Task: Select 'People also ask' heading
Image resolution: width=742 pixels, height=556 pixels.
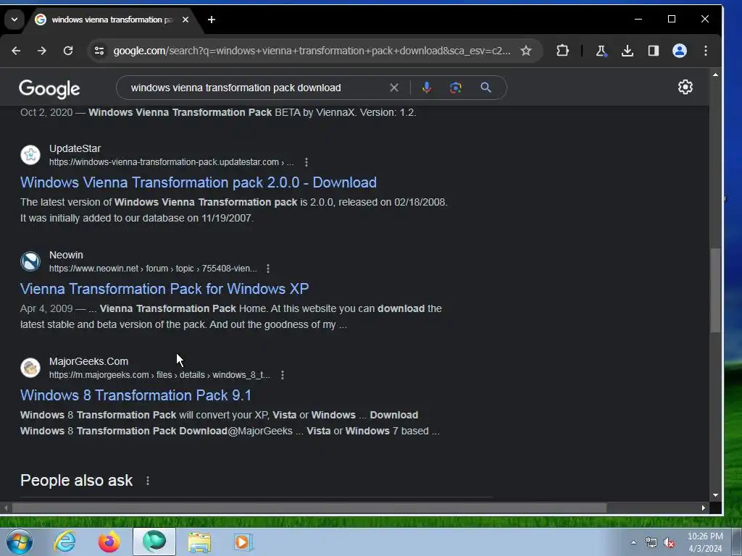Action: tap(76, 481)
